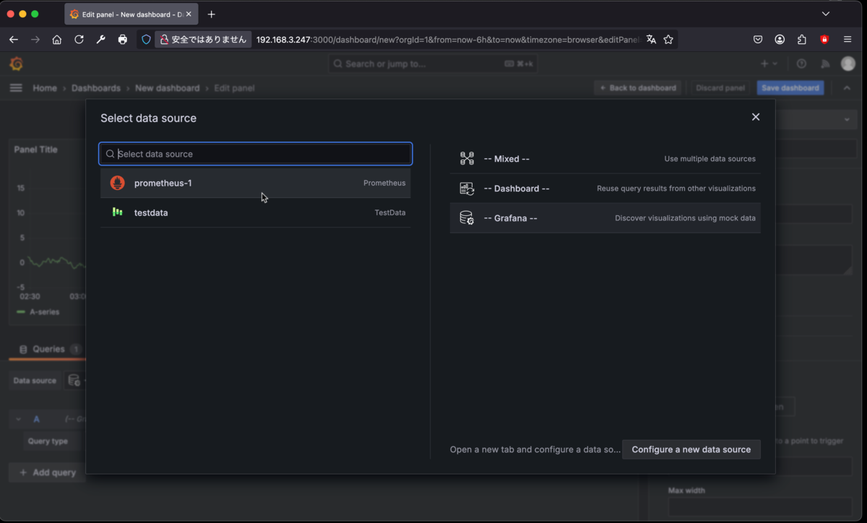This screenshot has width=867, height=523.
Task: Click browser home icon
Action: pos(57,40)
